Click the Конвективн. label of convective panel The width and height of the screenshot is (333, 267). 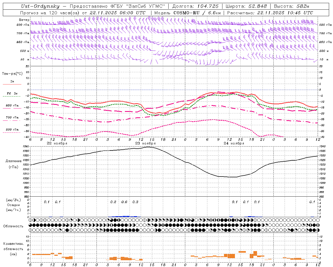(13, 244)
